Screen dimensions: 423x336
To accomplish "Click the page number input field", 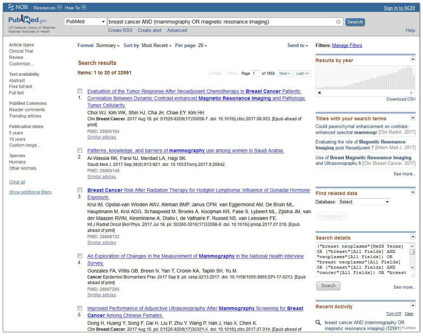I will coord(256,73).
